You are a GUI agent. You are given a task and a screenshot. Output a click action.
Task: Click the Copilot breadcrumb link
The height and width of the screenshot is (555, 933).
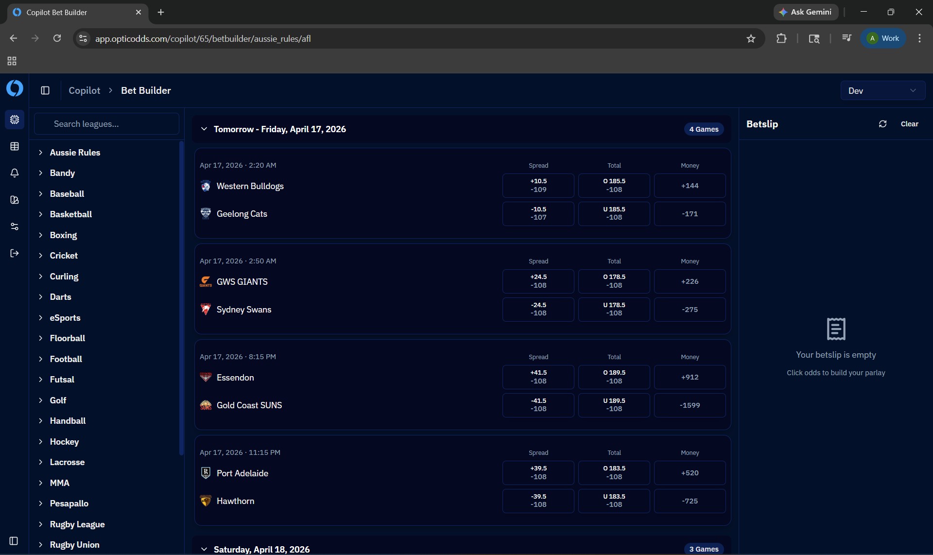(84, 90)
